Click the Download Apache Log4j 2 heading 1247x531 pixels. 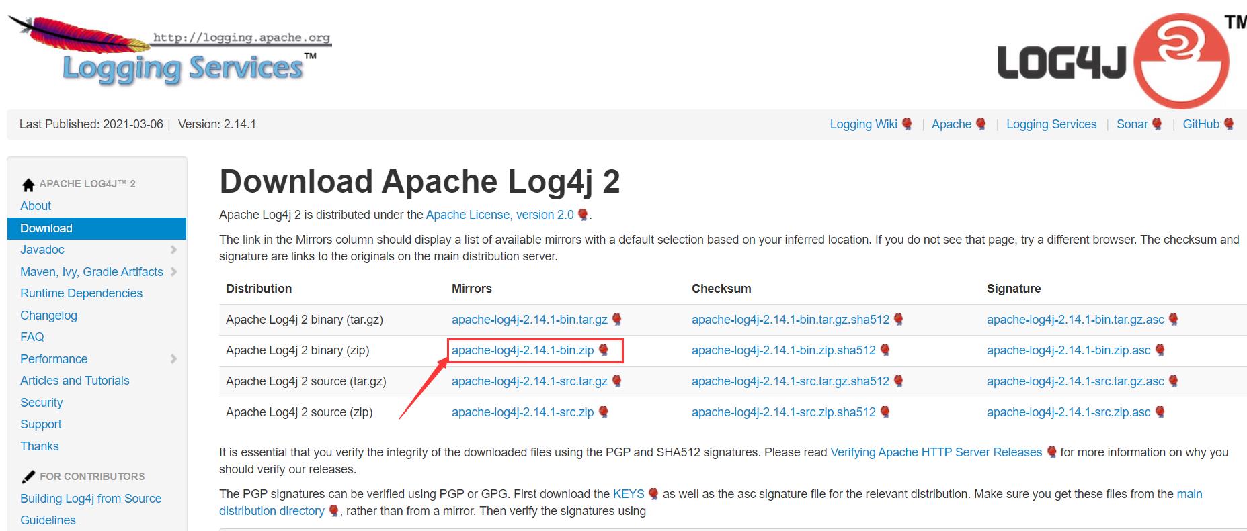click(419, 182)
